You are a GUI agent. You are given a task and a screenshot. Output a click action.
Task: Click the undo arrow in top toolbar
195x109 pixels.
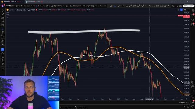(101, 6)
